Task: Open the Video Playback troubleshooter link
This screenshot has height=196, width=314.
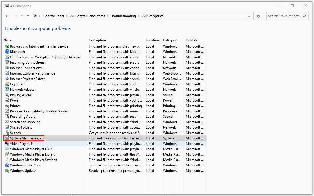Action: coord(21,144)
